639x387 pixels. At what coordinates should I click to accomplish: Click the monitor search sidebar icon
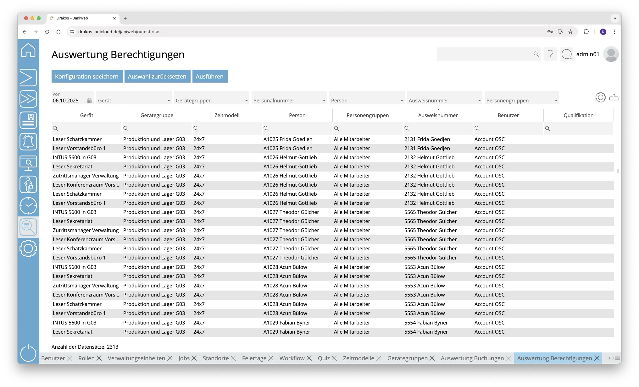[28, 163]
